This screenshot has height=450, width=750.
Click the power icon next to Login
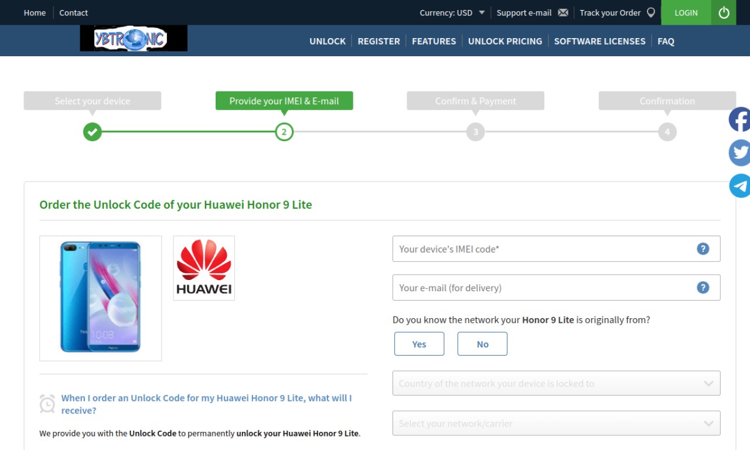(724, 12)
